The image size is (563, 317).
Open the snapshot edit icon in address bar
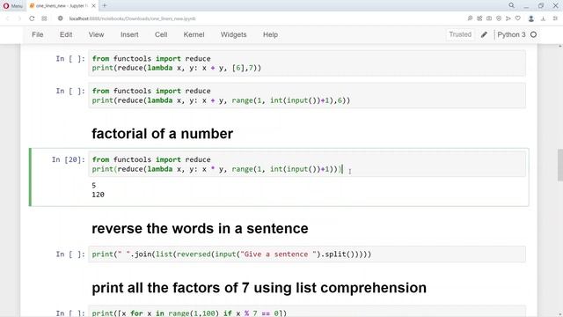479,18
